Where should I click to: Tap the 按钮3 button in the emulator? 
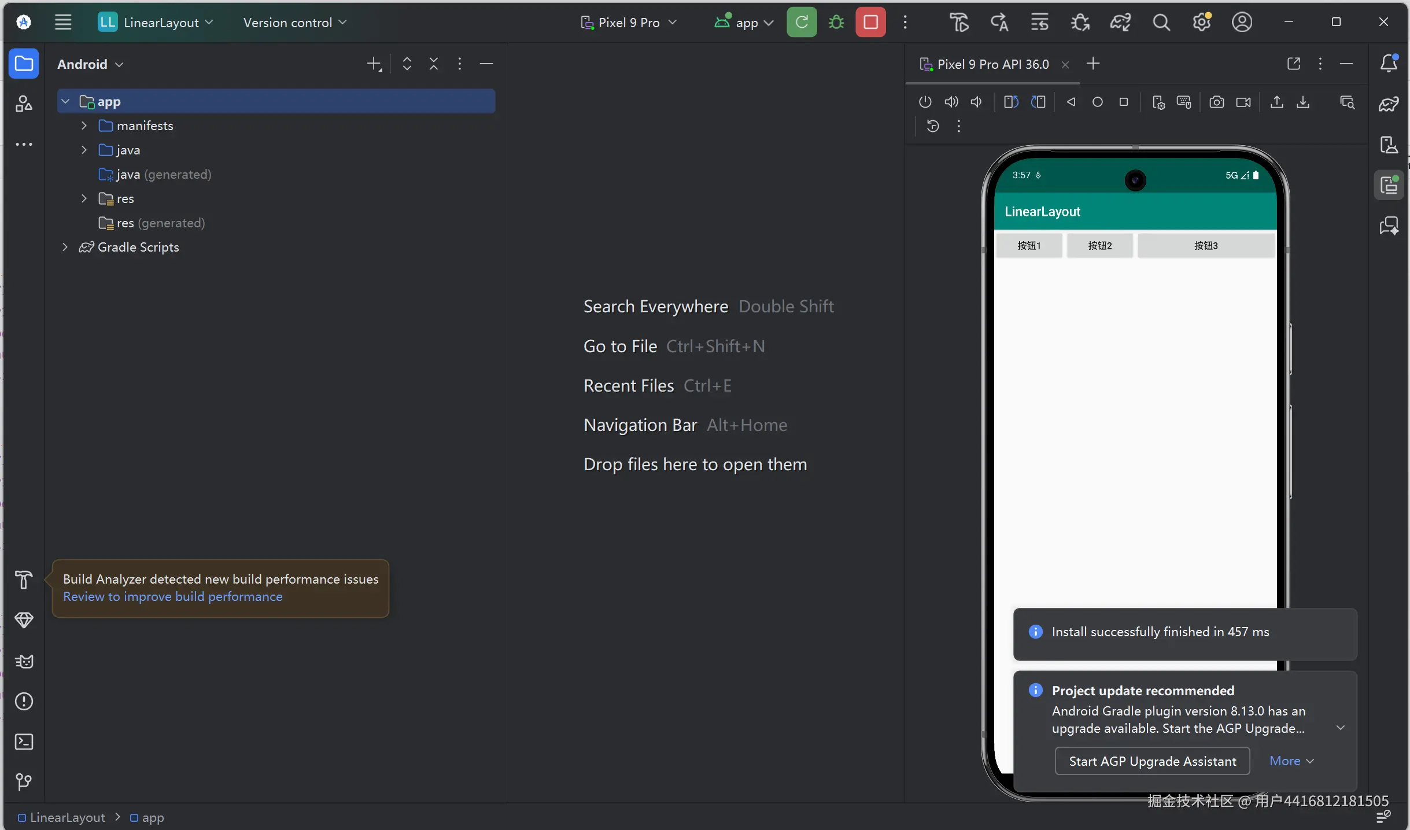1206,246
